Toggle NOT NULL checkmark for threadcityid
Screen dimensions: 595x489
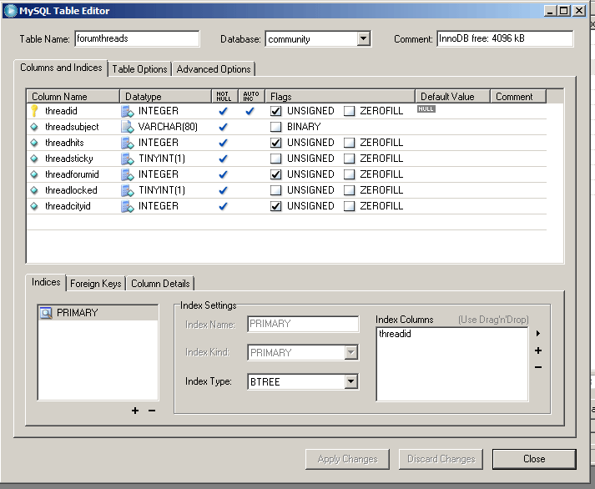tap(223, 206)
